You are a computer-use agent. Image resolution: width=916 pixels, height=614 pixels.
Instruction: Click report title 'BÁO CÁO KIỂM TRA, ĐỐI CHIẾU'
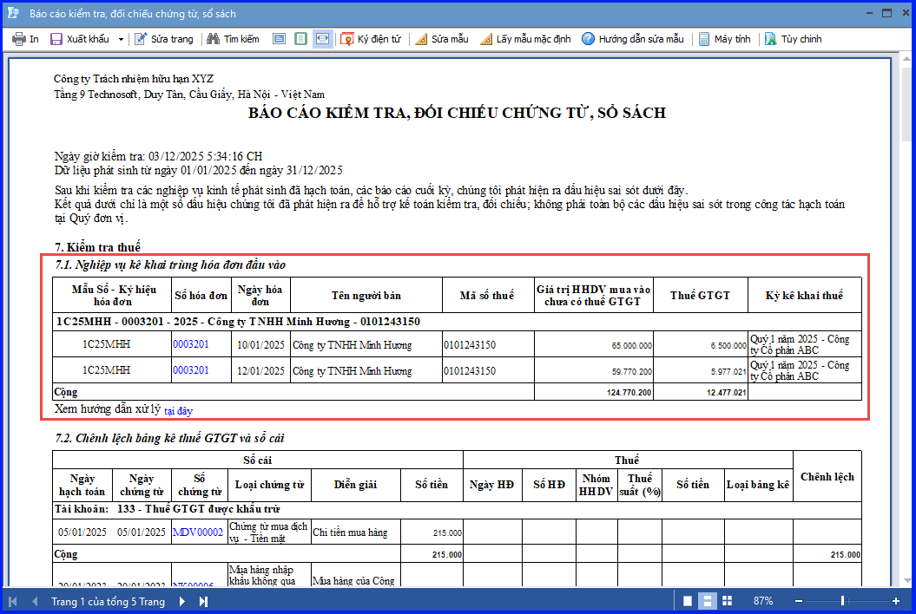(457, 113)
